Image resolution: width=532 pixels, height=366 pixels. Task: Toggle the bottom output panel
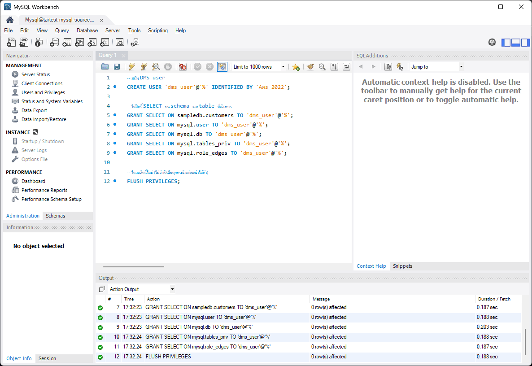tap(516, 43)
